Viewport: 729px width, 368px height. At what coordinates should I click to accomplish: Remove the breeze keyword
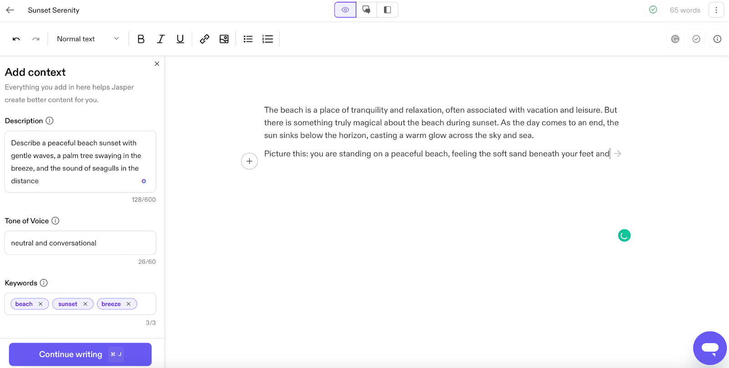(128, 304)
